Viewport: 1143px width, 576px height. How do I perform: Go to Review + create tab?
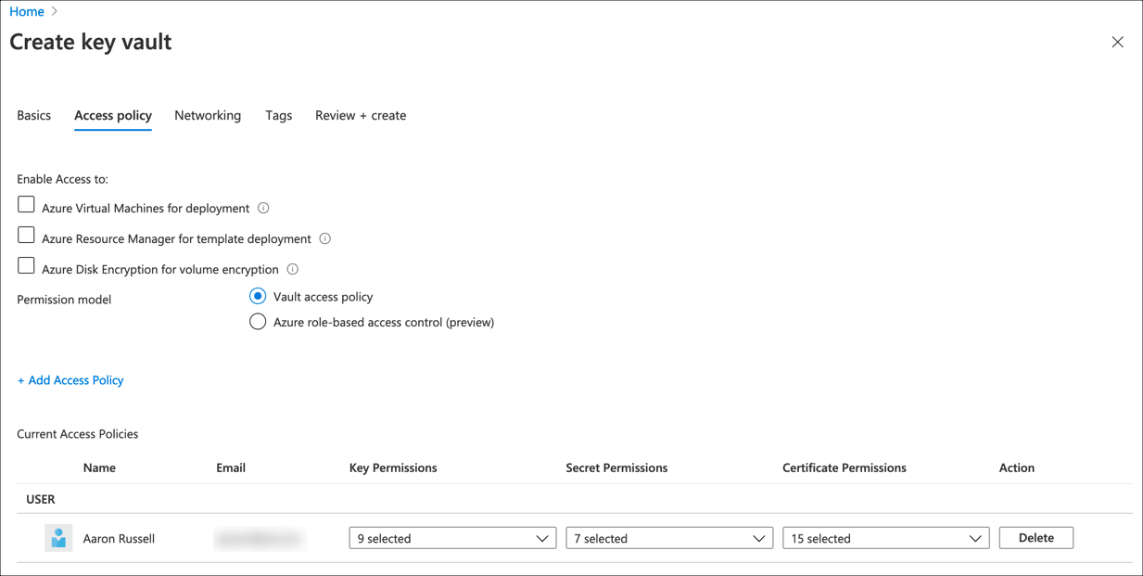coord(361,116)
